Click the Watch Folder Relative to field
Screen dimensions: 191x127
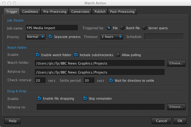click(x=100, y=72)
